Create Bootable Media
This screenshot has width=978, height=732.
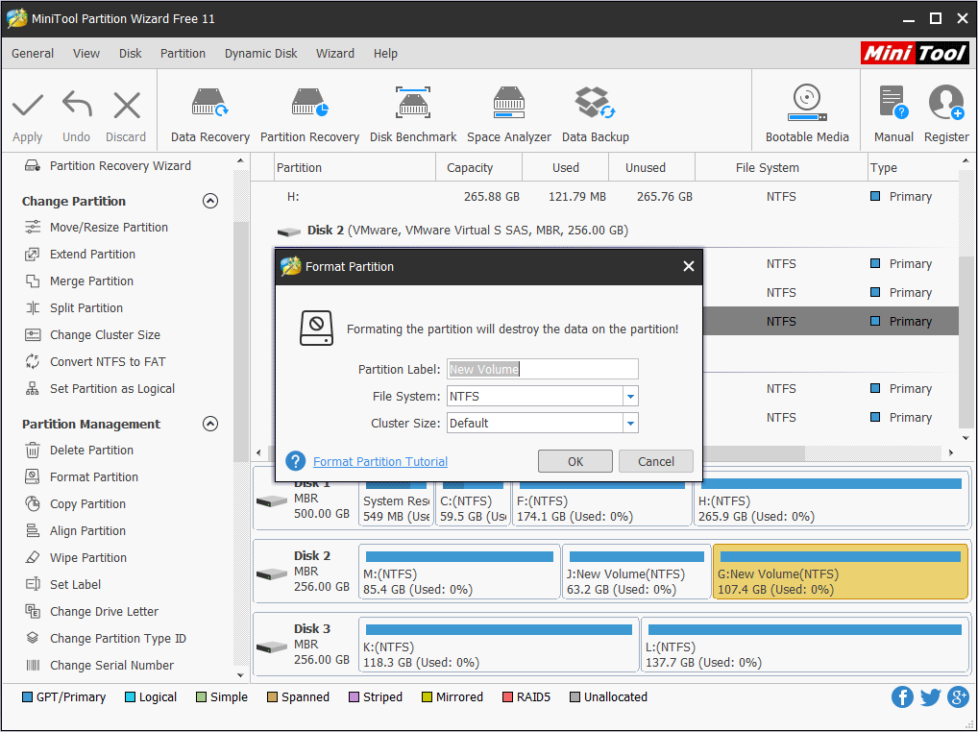[x=806, y=114]
